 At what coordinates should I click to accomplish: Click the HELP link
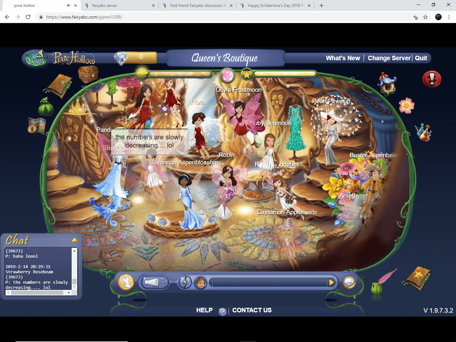pyautogui.click(x=204, y=310)
